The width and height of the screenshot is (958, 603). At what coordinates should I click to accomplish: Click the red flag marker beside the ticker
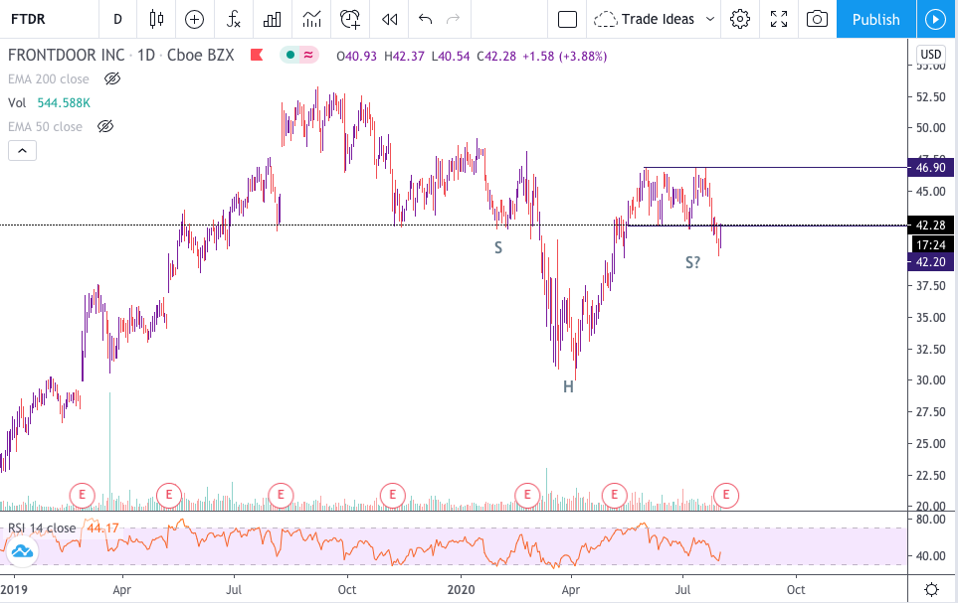coord(256,56)
